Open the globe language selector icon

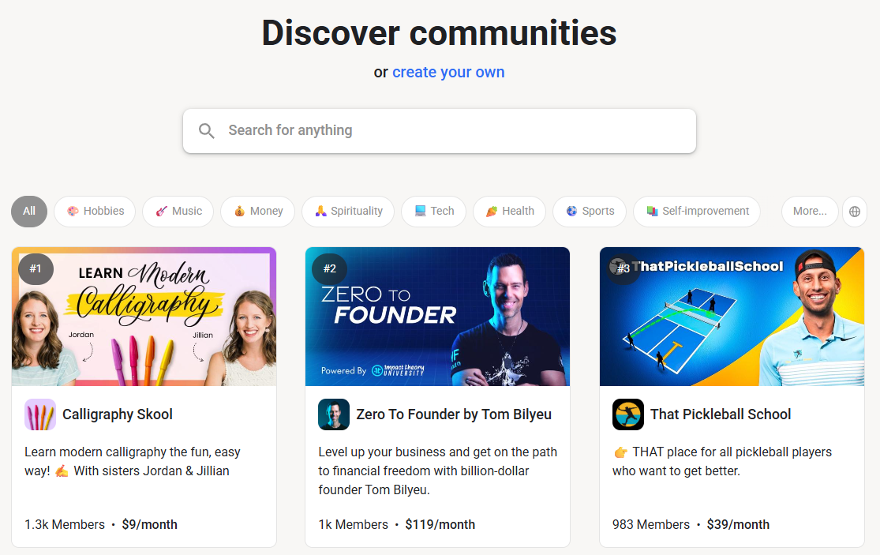pos(854,212)
